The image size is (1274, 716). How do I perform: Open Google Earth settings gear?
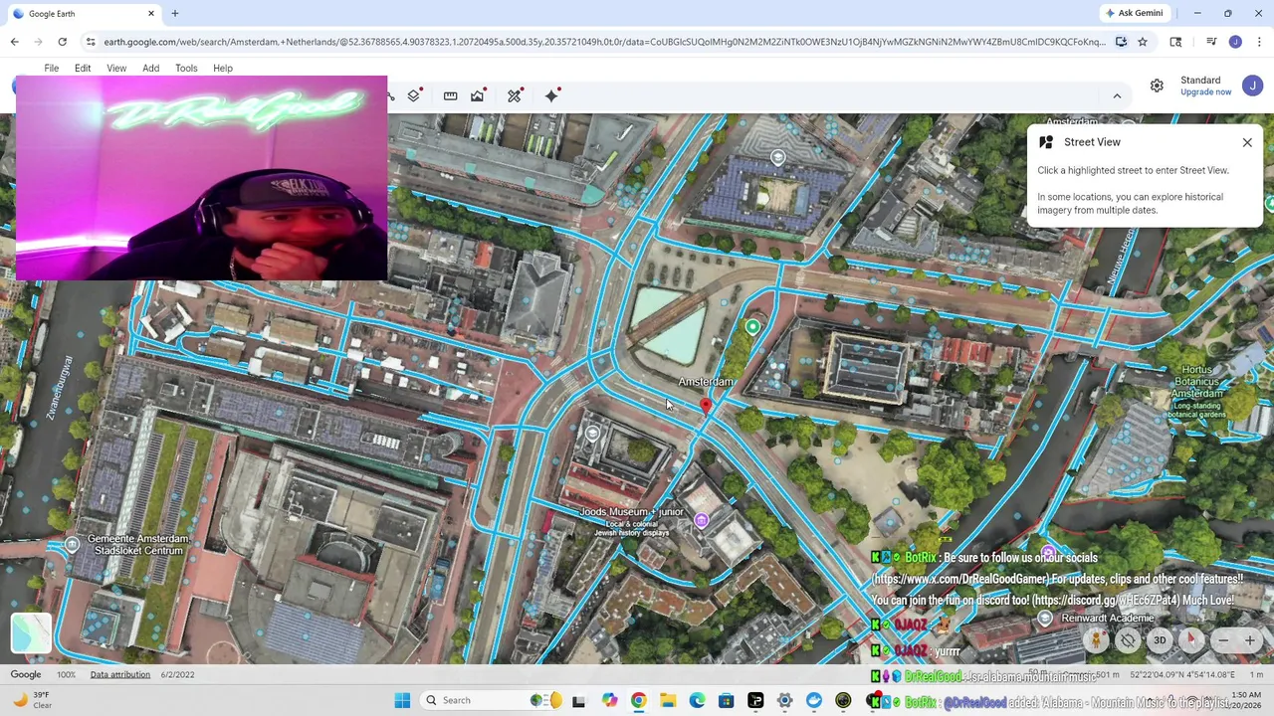pos(1157,87)
